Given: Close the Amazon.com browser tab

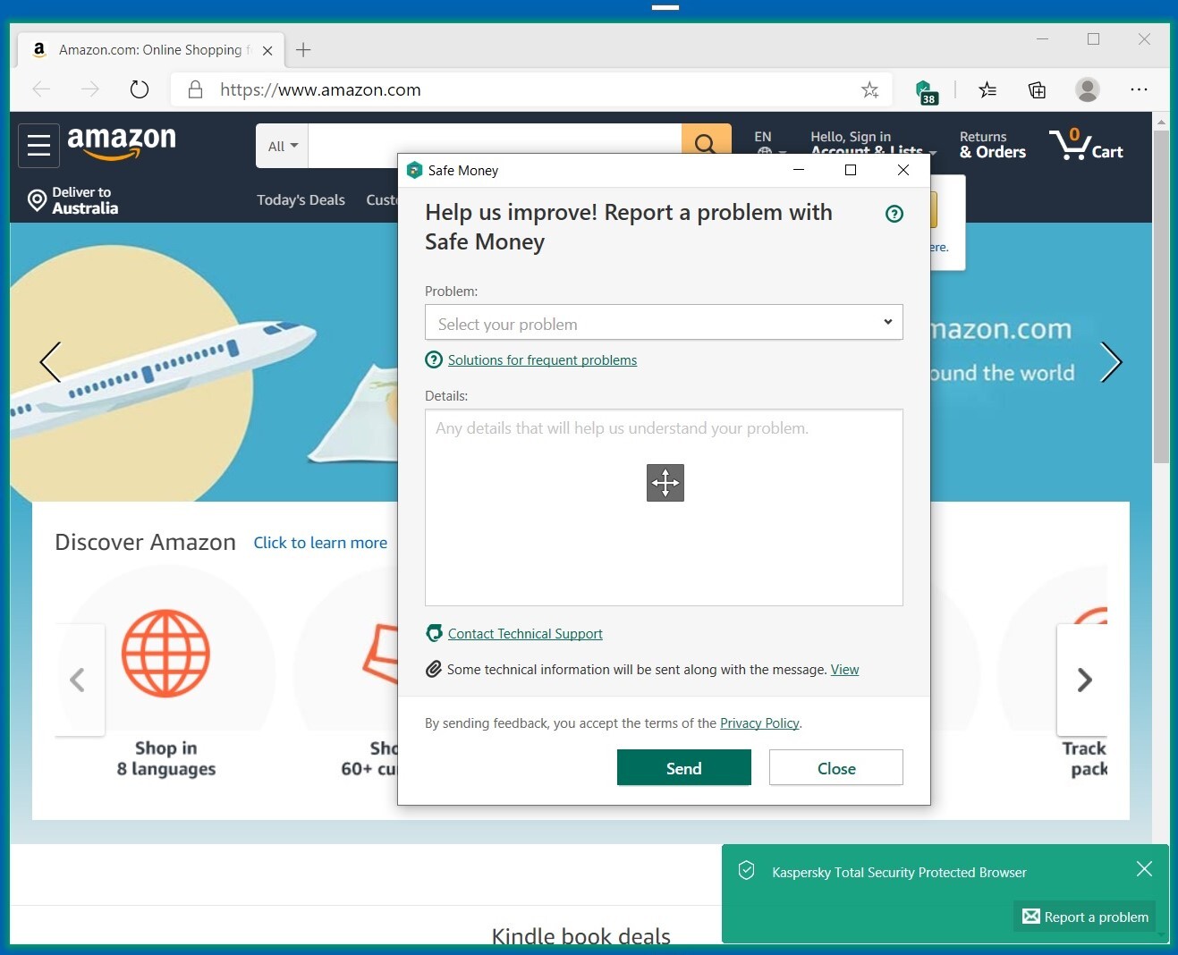Looking at the screenshot, I should 267,51.
